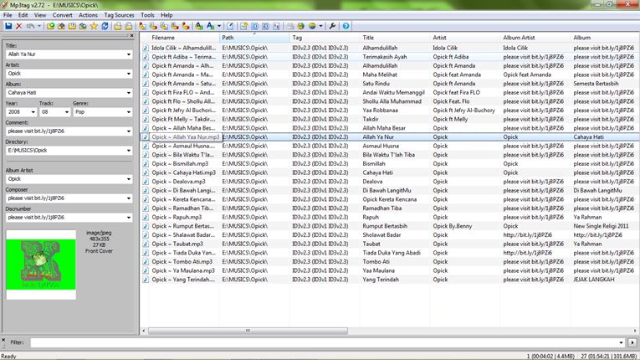Click the Change directory folder icon
Viewport: 640px width, 360px height.
click(x=50, y=26)
